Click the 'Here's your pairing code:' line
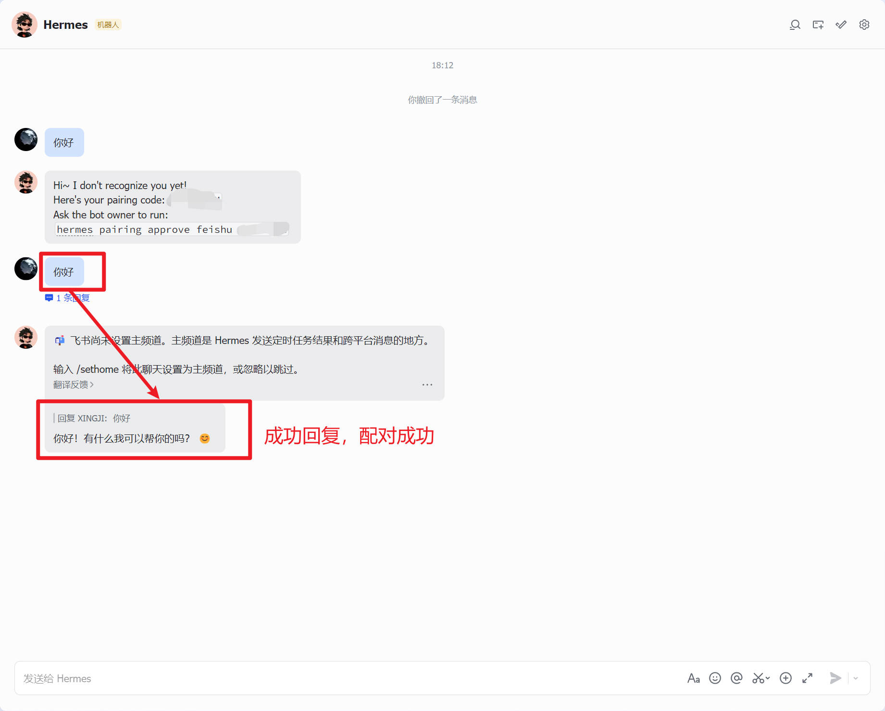This screenshot has height=711, width=885. 109,200
